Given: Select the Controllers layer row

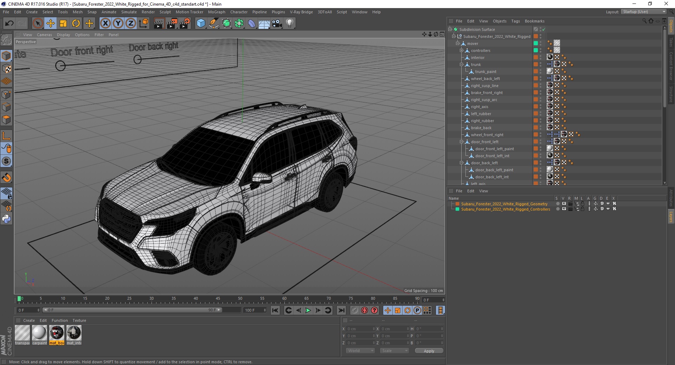Looking at the screenshot, I should click(x=506, y=209).
